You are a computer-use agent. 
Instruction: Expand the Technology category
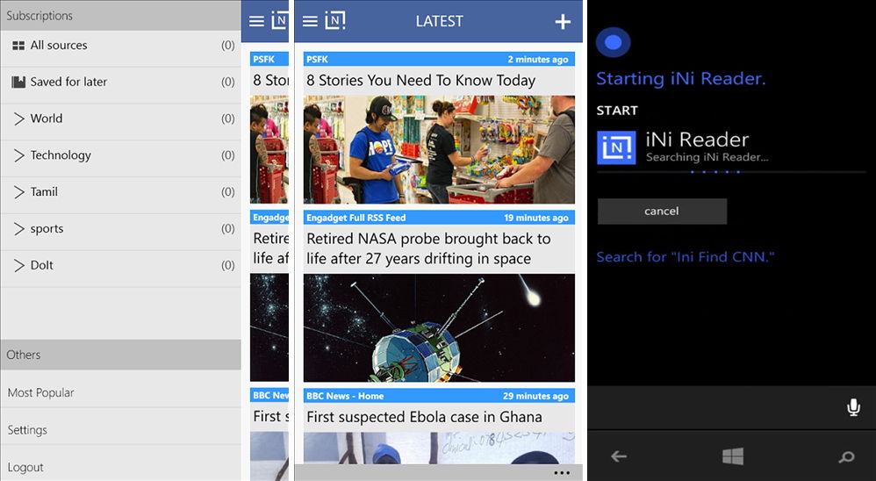[19, 155]
